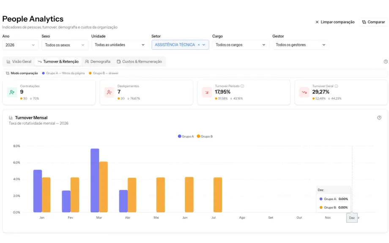Open the Gestor Todos os gestores dropdown
This screenshot has height=243, width=389.
(x=301, y=45)
